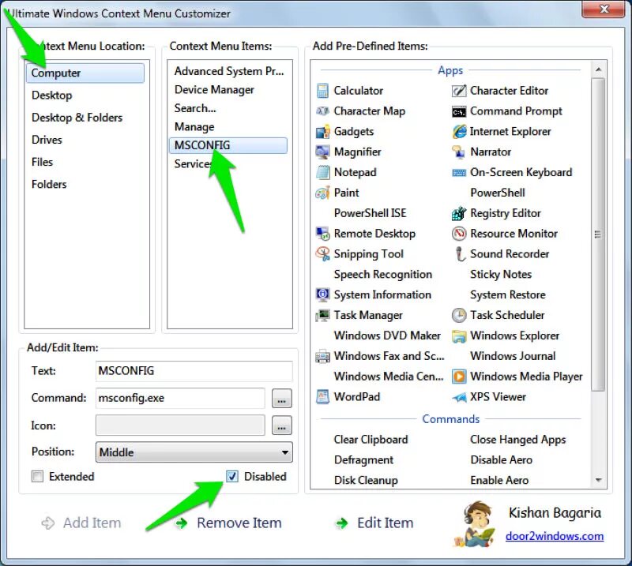Select Computer in location list

85,73
